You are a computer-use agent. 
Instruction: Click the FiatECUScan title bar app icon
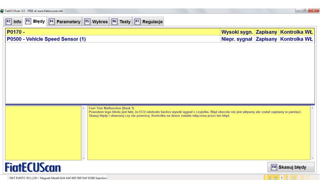[2, 11]
